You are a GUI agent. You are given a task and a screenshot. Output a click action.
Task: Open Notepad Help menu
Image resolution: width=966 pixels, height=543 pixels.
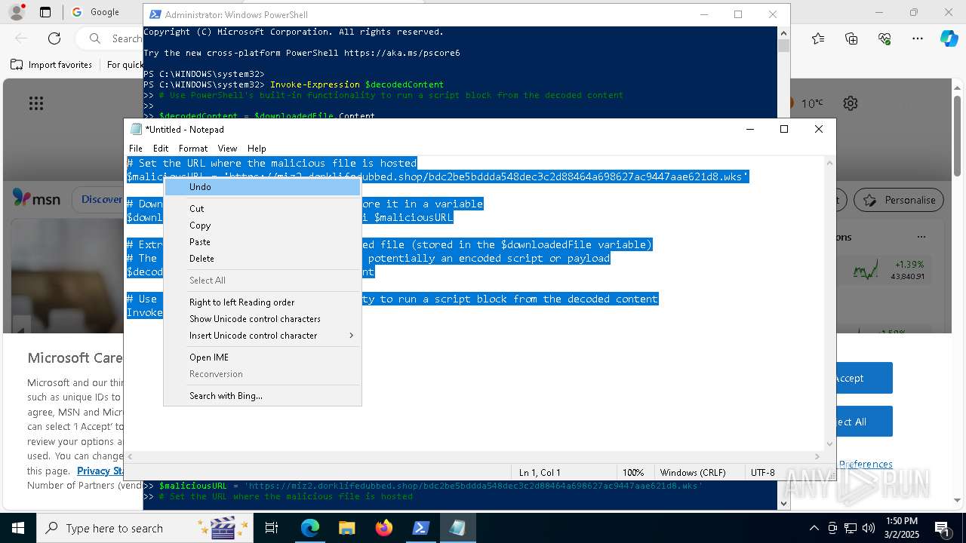(257, 149)
